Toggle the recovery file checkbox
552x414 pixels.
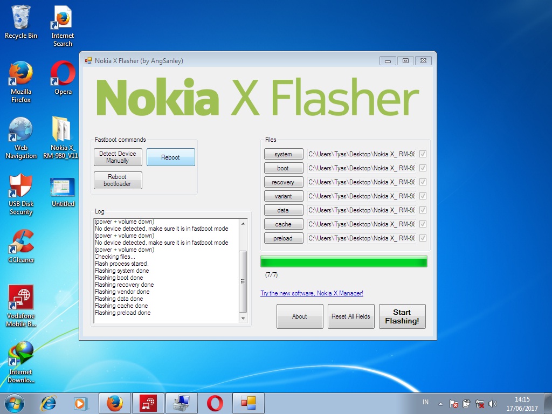click(423, 182)
